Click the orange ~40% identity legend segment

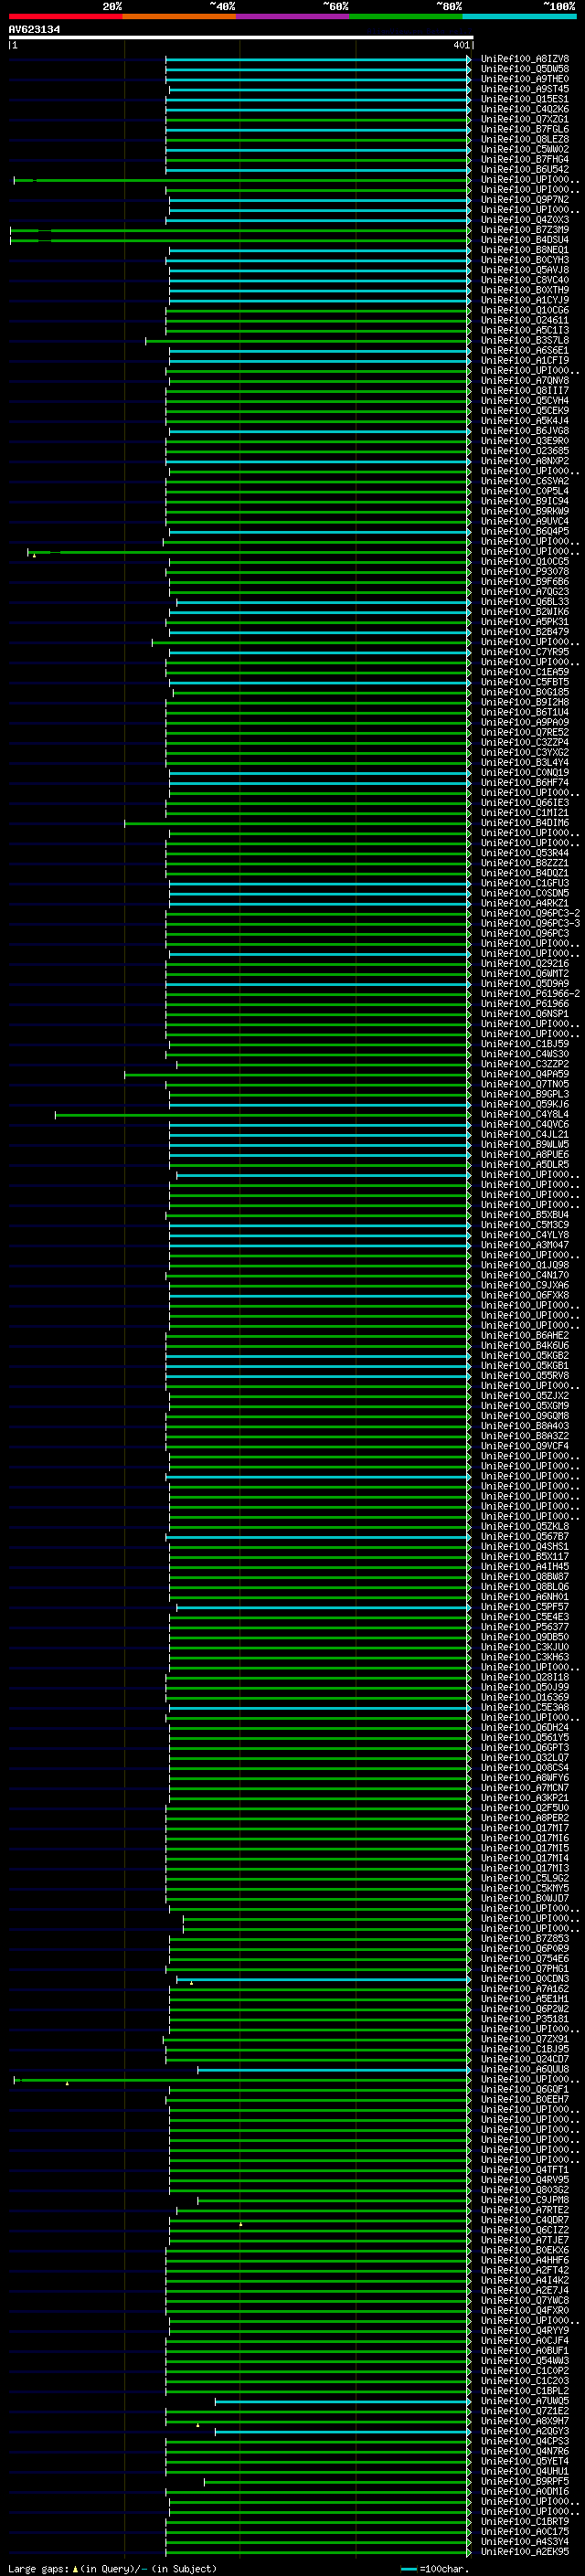(179, 16)
